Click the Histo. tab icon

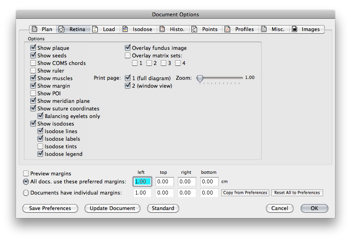[162, 29]
